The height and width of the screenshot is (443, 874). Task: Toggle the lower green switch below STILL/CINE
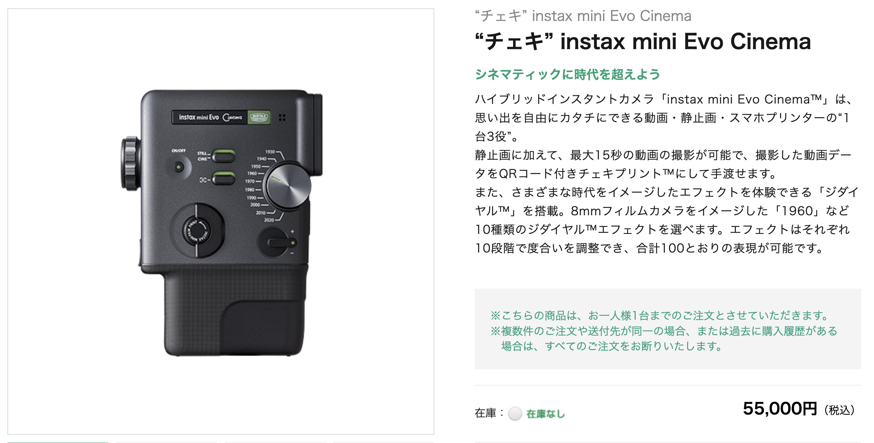click(x=223, y=178)
